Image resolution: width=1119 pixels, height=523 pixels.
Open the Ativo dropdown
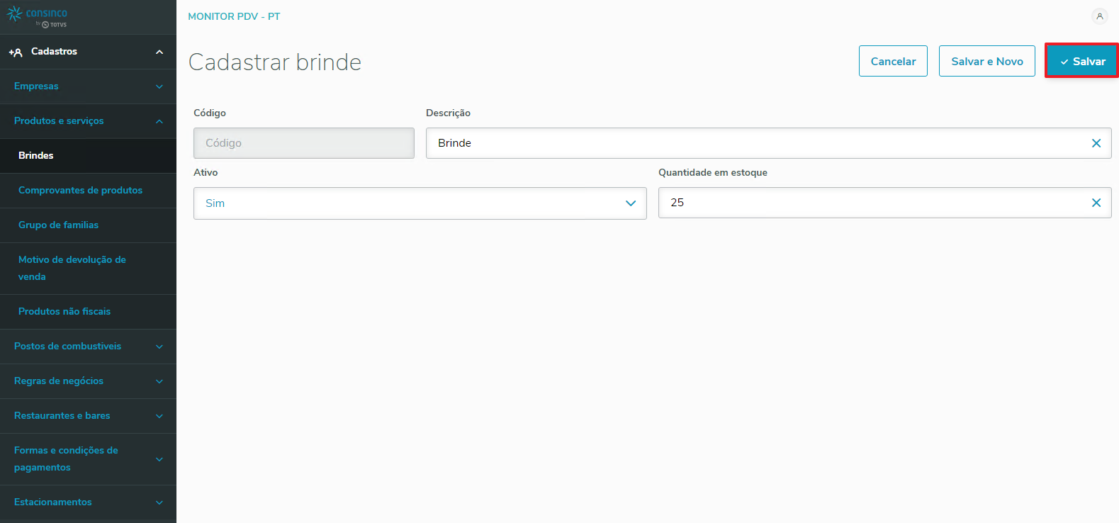click(420, 203)
